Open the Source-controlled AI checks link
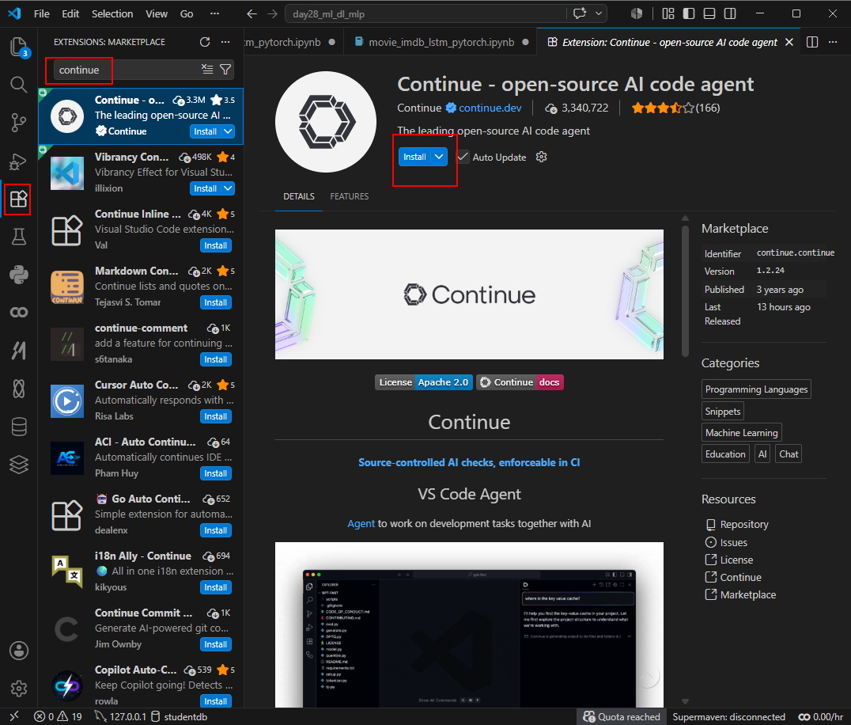Screen dimensions: 851x725 point(469,462)
